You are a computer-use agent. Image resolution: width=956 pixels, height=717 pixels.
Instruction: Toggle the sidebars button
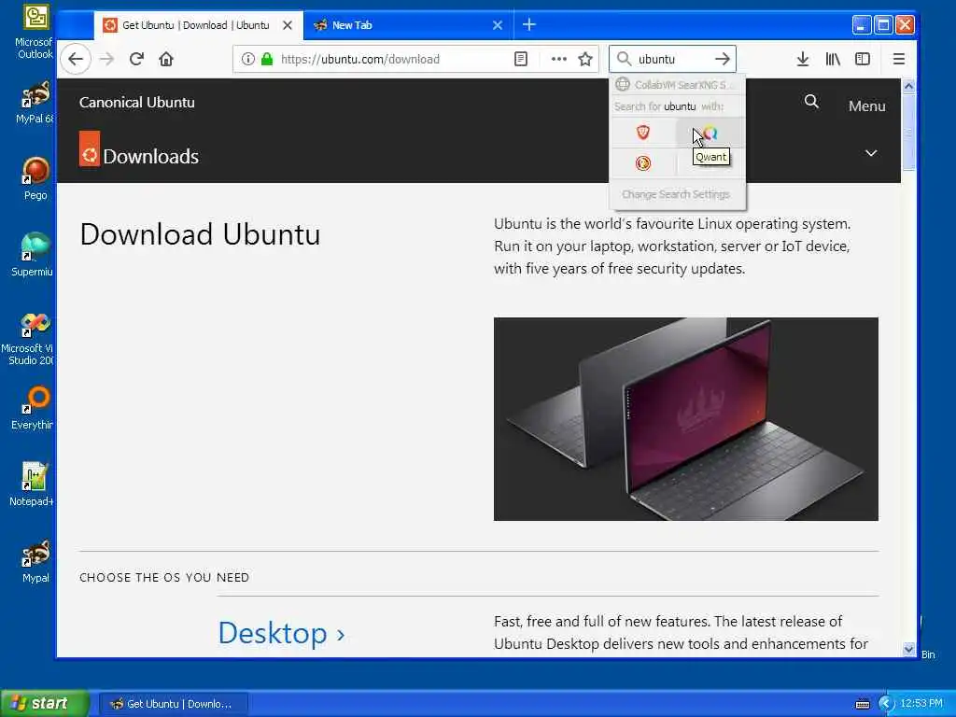tap(863, 59)
